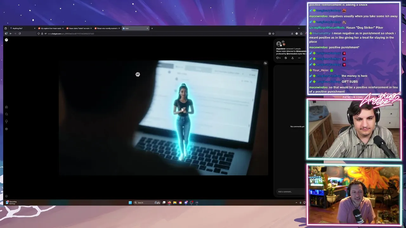Viewport: 406px width, 228px height.
Task: Toggle the video mute speaker icon
Action: tap(265, 63)
